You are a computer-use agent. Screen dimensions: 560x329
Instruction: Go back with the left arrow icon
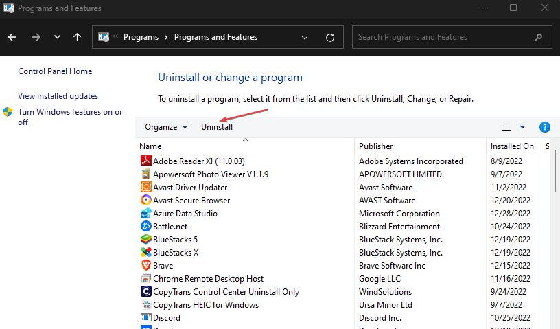12,37
